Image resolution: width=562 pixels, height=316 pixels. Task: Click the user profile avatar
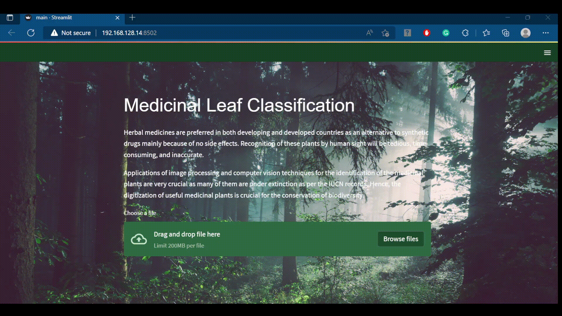tap(525, 33)
